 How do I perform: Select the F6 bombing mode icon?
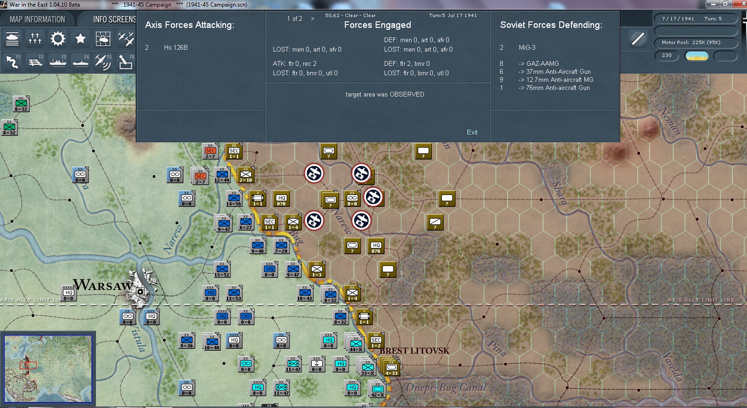pyautogui.click(x=126, y=62)
